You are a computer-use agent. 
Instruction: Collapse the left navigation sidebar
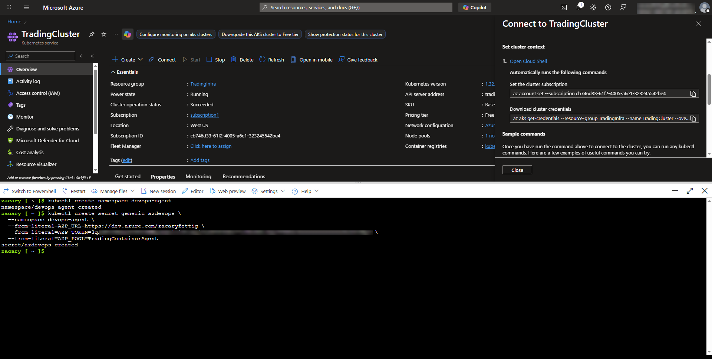[x=92, y=56]
